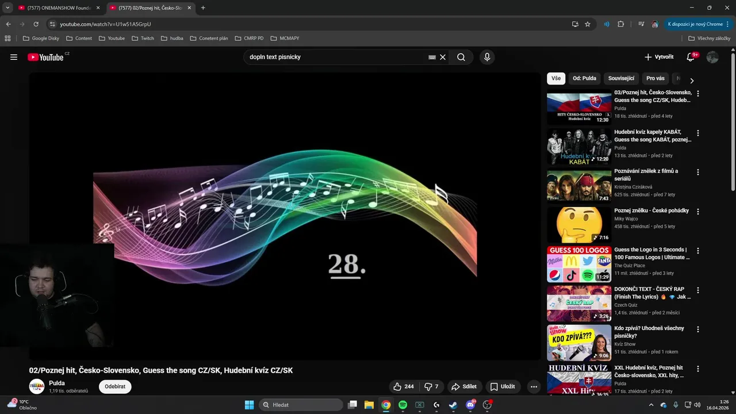Open the MCMAPY bookmark folder
The image size is (736, 414).
click(285, 38)
